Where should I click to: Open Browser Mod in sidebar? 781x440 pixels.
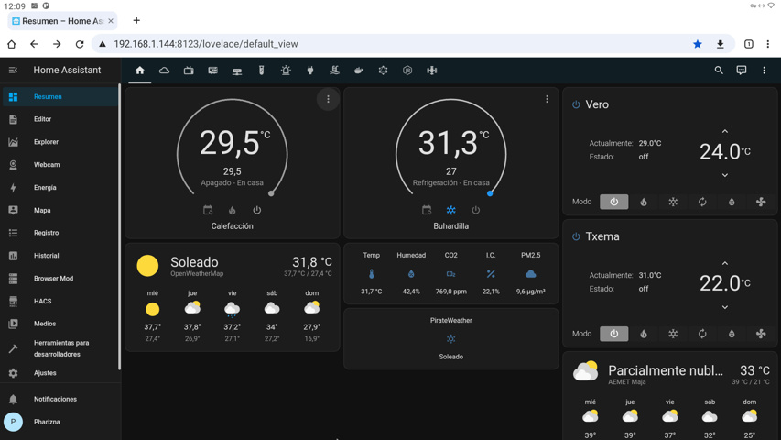pos(60,279)
